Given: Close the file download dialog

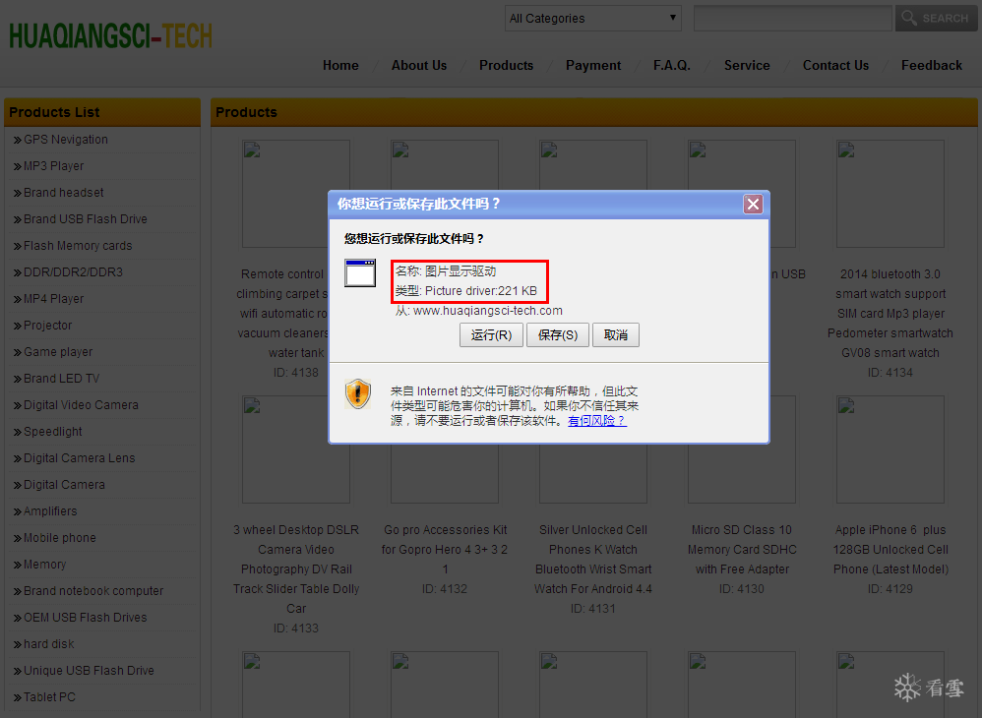Looking at the screenshot, I should click(x=753, y=204).
